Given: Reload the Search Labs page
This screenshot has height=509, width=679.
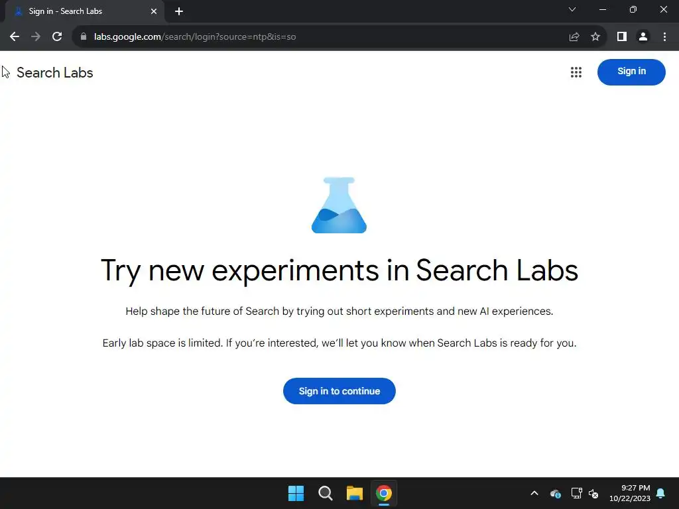Looking at the screenshot, I should [x=57, y=37].
